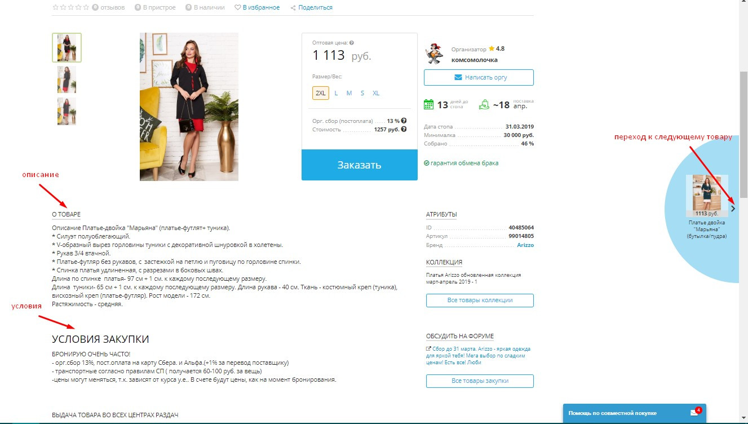
Task: Select size L
Action: 336,93
